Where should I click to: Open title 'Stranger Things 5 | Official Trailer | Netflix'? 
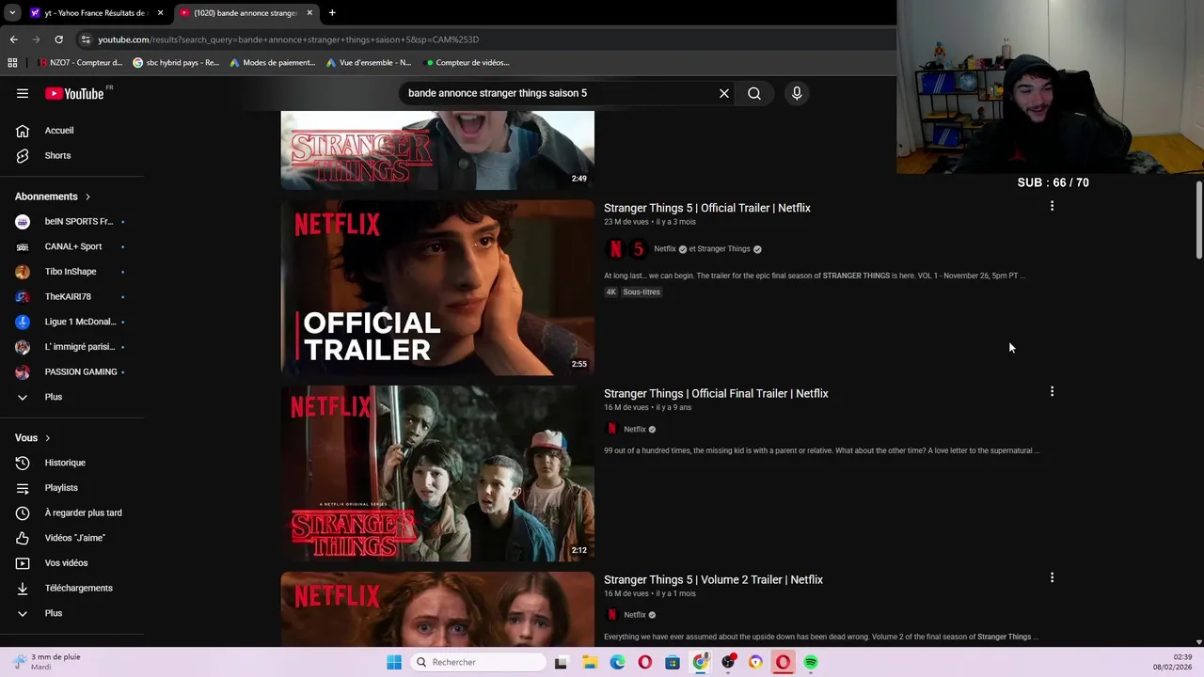(x=706, y=208)
